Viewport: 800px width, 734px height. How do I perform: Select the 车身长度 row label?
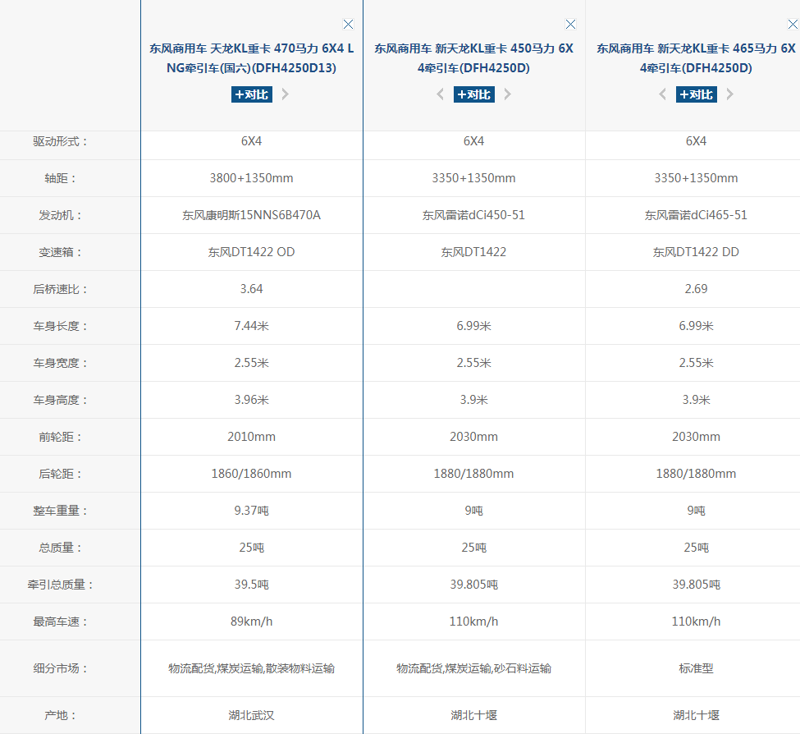[60, 326]
